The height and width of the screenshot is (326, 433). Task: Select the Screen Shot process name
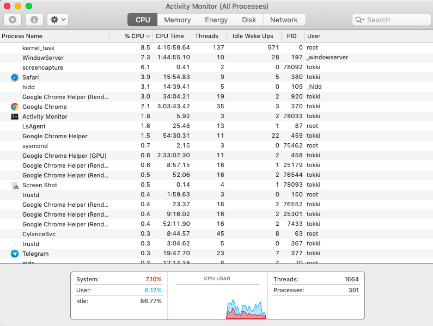pos(40,185)
